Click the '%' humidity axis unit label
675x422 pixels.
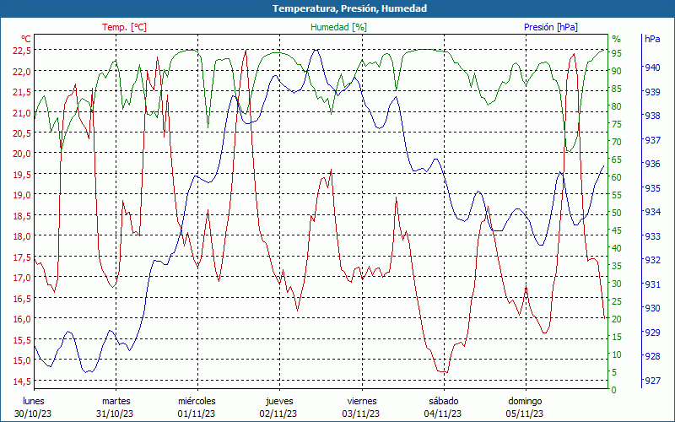point(617,39)
